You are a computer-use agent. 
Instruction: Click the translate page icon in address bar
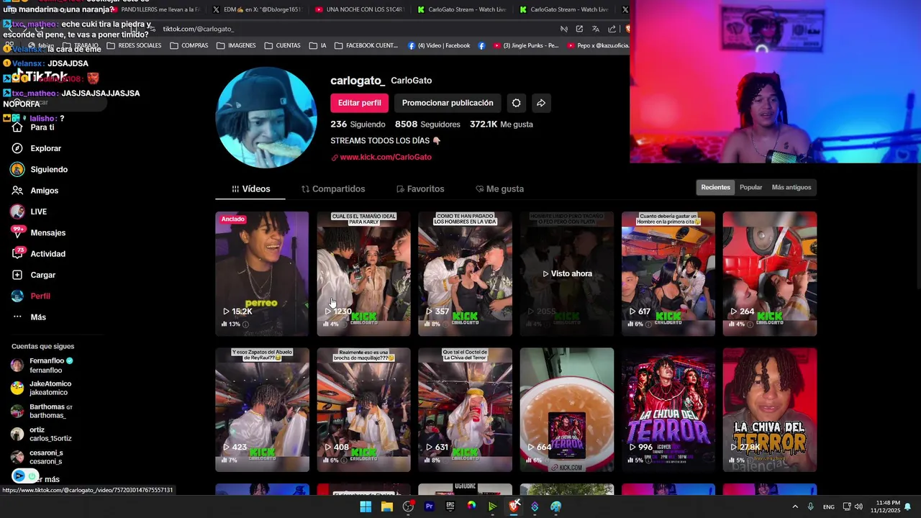[596, 29]
